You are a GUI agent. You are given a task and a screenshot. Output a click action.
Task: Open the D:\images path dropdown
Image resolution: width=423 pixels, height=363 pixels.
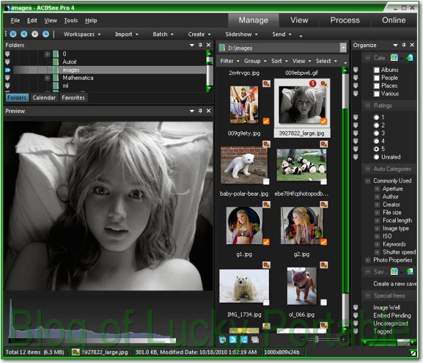[x=343, y=47]
